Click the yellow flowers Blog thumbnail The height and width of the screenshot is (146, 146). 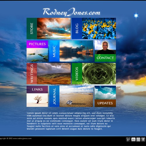click(99, 28)
